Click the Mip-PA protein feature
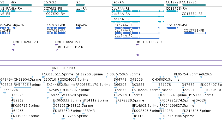Image resolution: width=222 pixels, height=120 pixels. click(x=14, y=28)
